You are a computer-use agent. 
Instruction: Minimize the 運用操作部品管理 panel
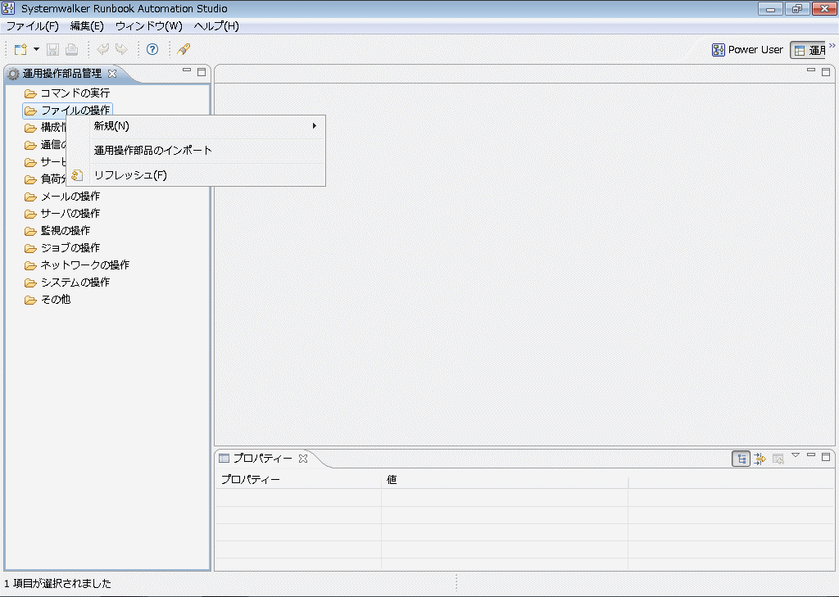[187, 70]
